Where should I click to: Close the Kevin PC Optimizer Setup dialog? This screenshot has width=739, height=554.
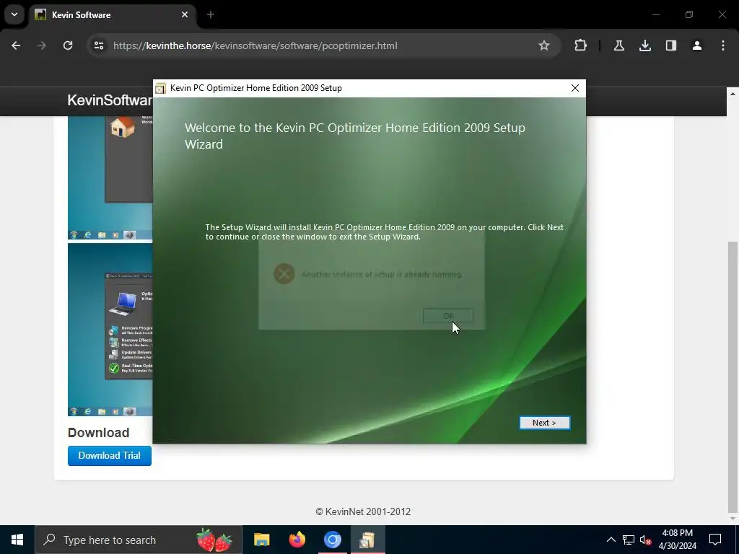[x=575, y=88]
